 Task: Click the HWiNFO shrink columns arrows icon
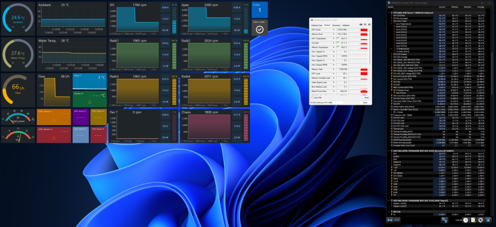pos(397,220)
